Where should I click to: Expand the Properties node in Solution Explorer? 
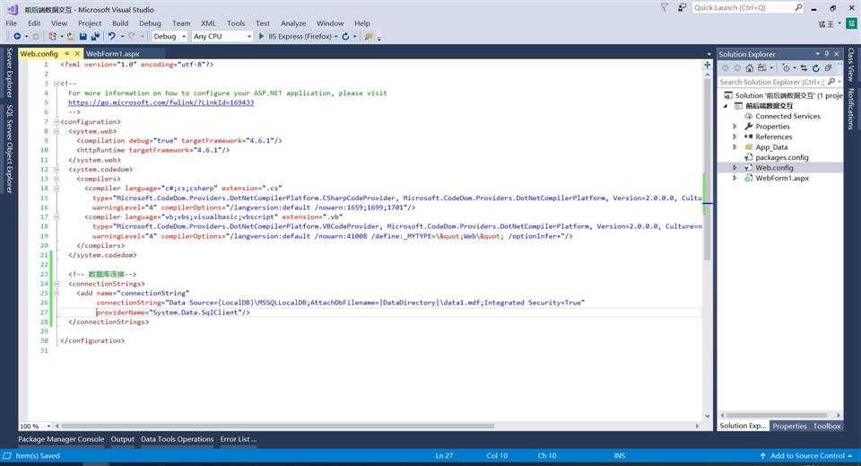[x=735, y=127]
